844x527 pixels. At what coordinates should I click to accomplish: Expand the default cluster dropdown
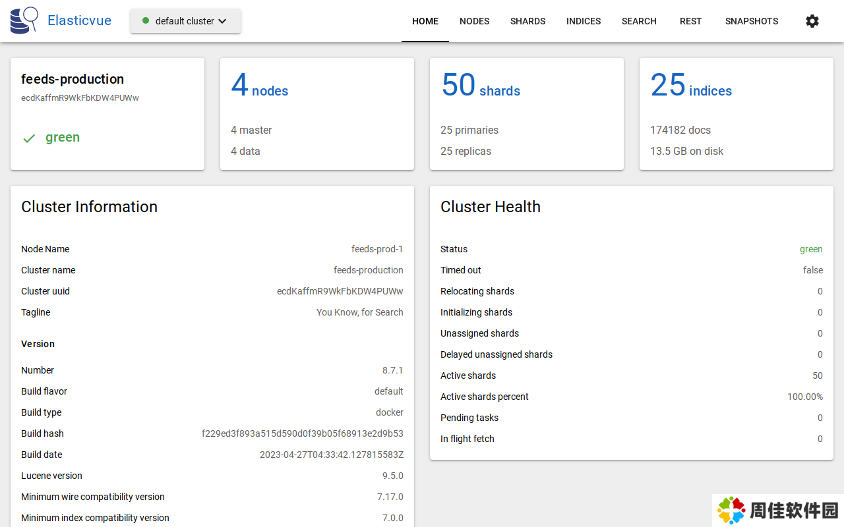point(185,21)
